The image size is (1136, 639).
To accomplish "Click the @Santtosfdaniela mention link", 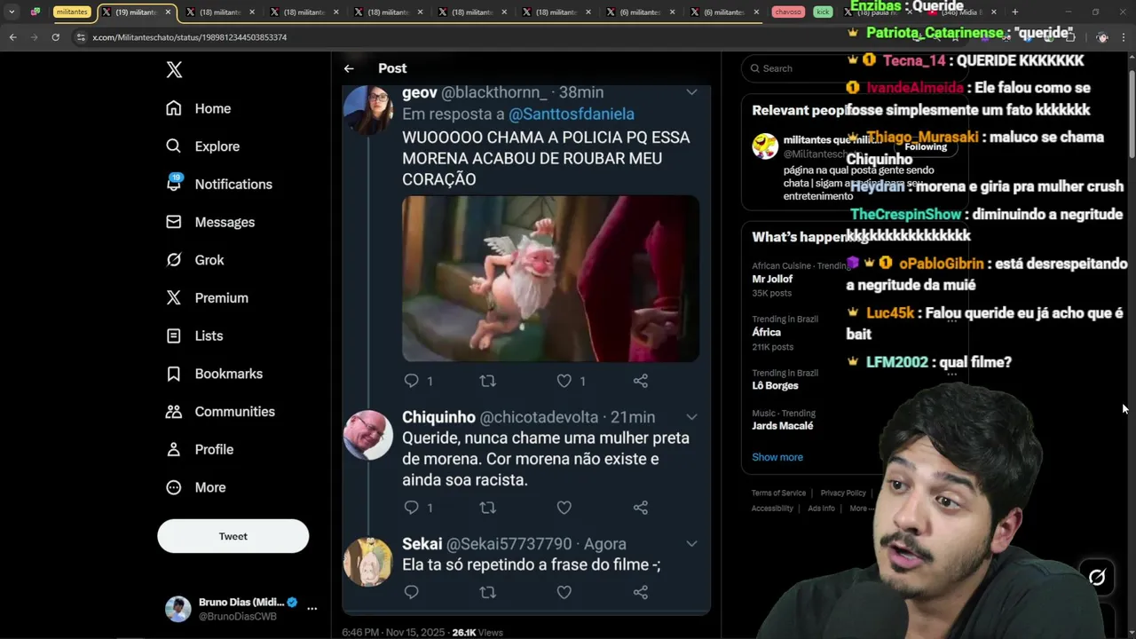I will click(572, 114).
